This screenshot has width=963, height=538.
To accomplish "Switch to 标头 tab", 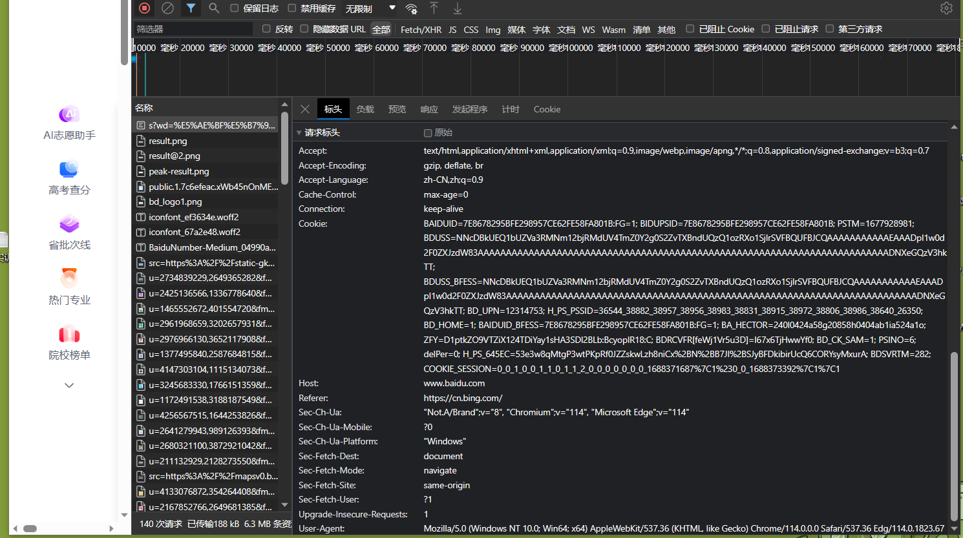I will (x=333, y=109).
